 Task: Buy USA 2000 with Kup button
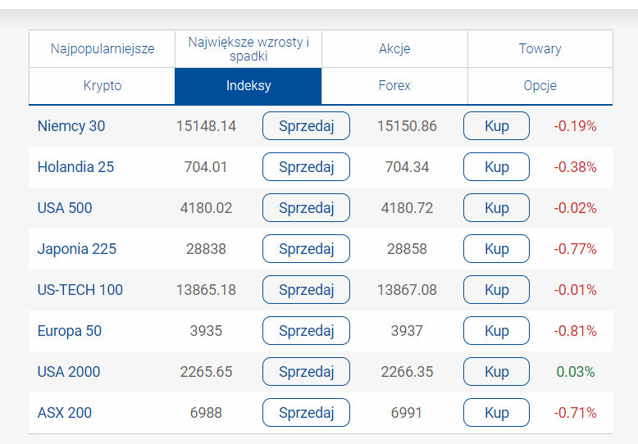(x=496, y=372)
